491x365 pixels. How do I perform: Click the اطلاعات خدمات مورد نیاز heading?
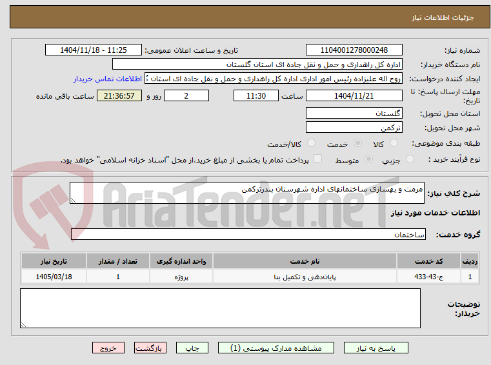[x=436, y=213]
